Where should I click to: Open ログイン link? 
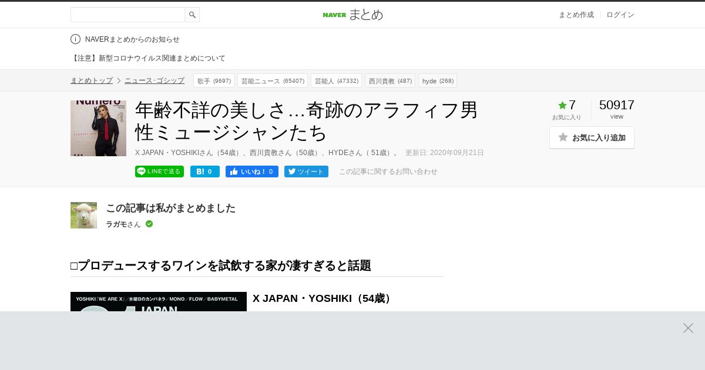(x=620, y=15)
